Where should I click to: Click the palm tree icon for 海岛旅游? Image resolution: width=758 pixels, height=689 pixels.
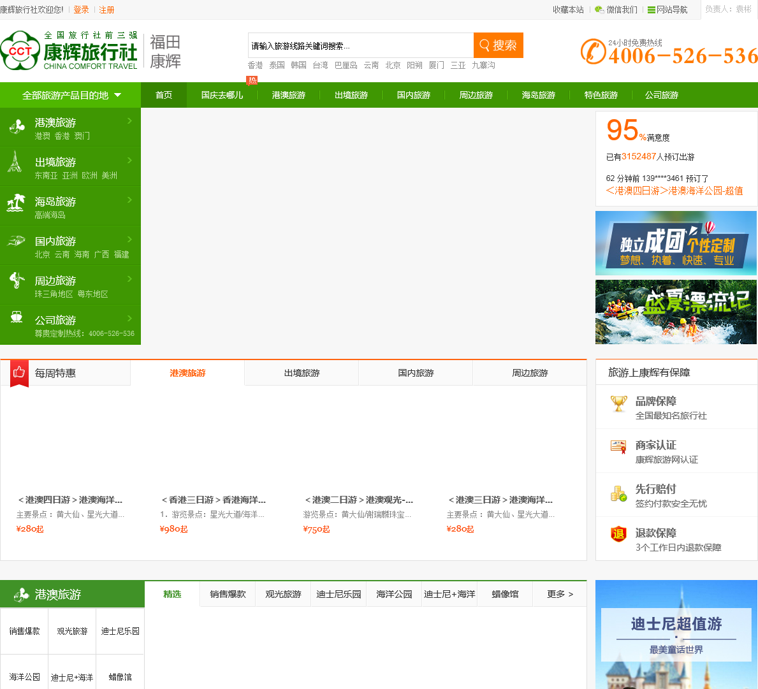16,203
